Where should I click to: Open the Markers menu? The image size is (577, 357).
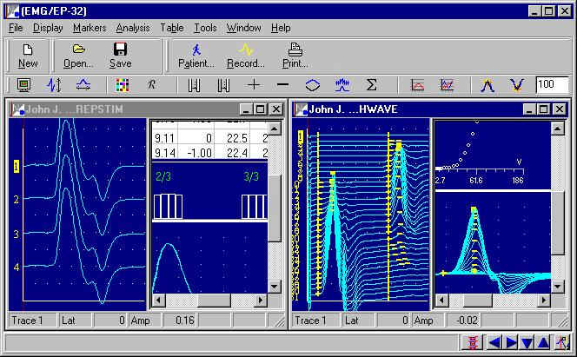pyautogui.click(x=90, y=28)
